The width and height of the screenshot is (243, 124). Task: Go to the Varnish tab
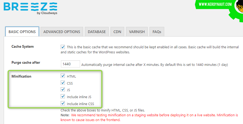pyautogui.click(x=137, y=32)
